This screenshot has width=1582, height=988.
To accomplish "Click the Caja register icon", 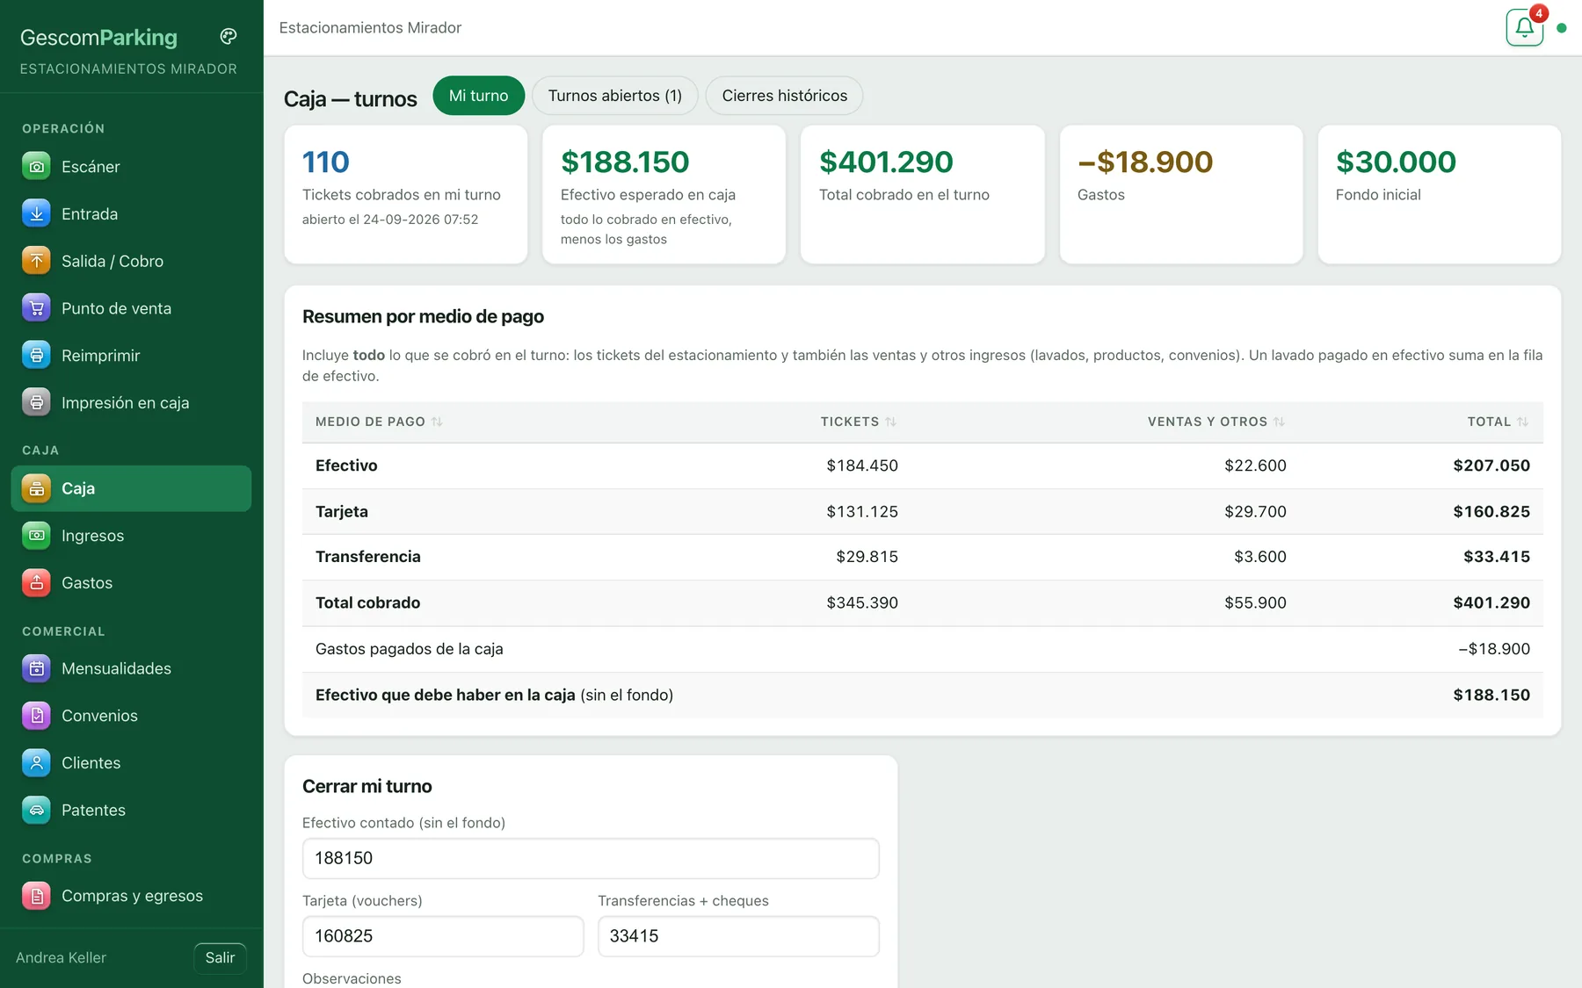I will pyautogui.click(x=36, y=488).
